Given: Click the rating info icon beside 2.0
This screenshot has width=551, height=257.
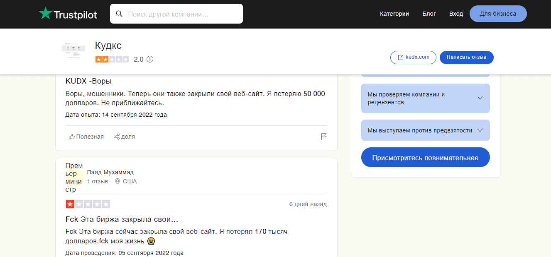Looking at the screenshot, I should click(150, 59).
